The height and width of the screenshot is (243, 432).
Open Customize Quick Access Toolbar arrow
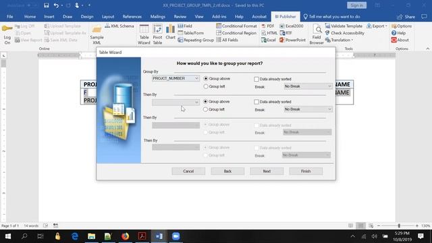pos(89,5)
